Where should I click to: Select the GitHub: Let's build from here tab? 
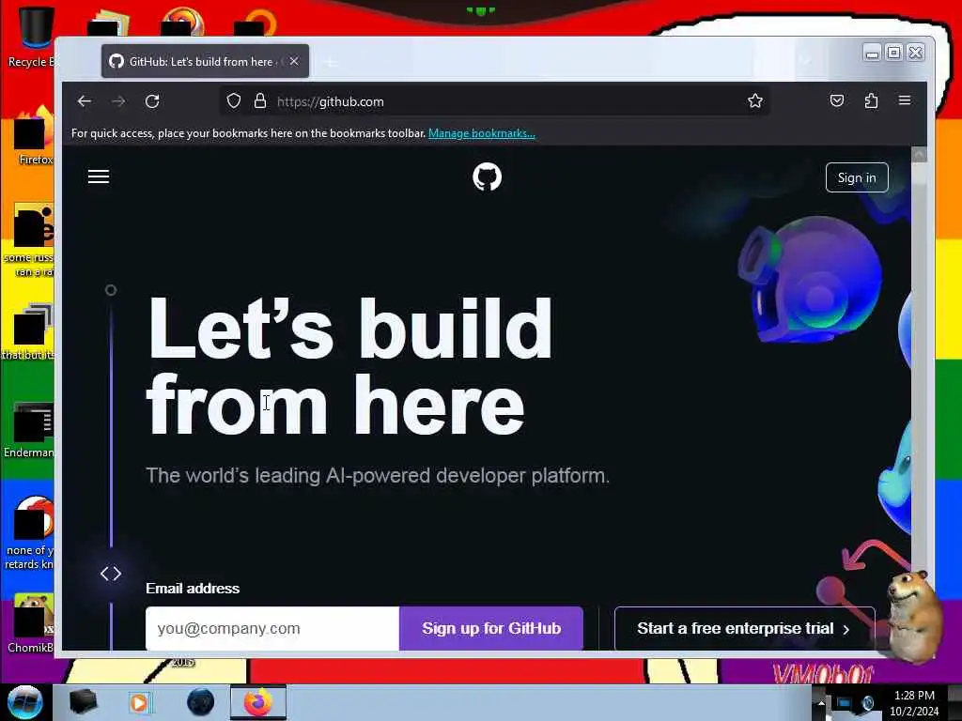[205, 61]
